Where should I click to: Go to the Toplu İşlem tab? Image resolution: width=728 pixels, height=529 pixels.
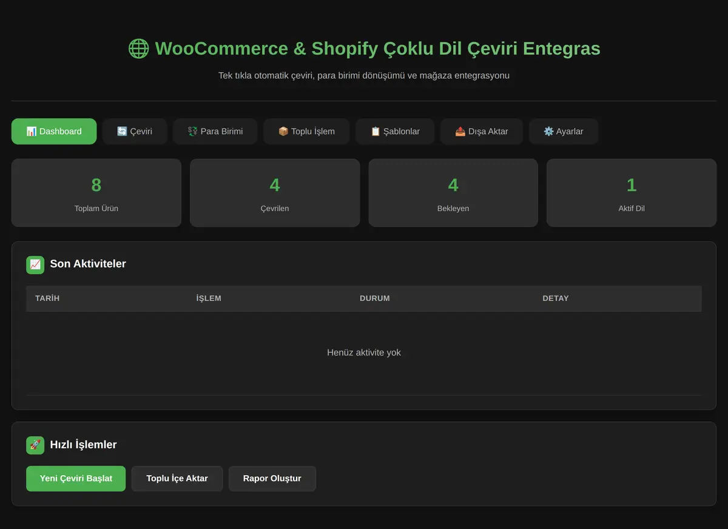[x=306, y=131]
